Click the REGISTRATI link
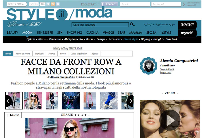This screenshot has height=138, width=202. [x=89, y=4]
